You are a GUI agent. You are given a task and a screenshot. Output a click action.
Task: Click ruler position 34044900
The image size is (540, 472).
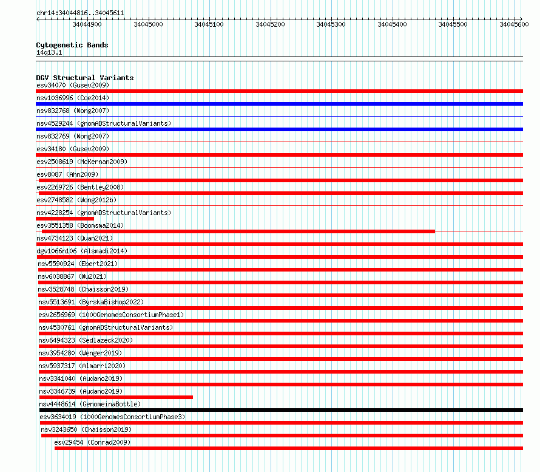pyautogui.click(x=87, y=24)
